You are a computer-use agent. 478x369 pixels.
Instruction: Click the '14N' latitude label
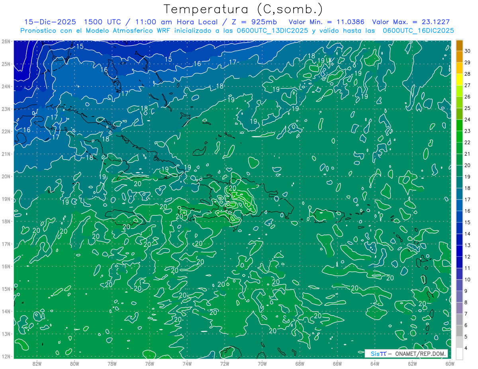tap(6, 311)
